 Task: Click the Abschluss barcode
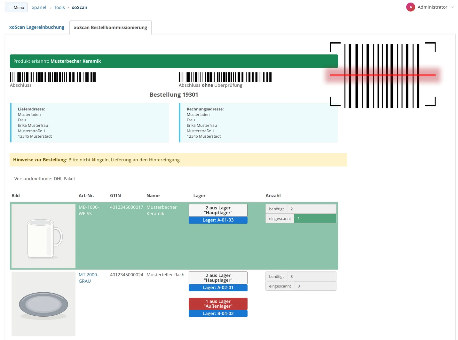(53, 77)
